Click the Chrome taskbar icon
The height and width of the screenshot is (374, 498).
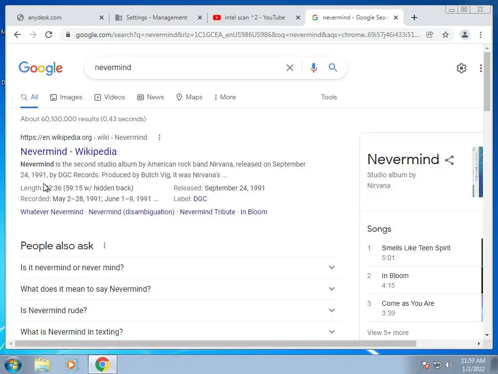pos(102,364)
